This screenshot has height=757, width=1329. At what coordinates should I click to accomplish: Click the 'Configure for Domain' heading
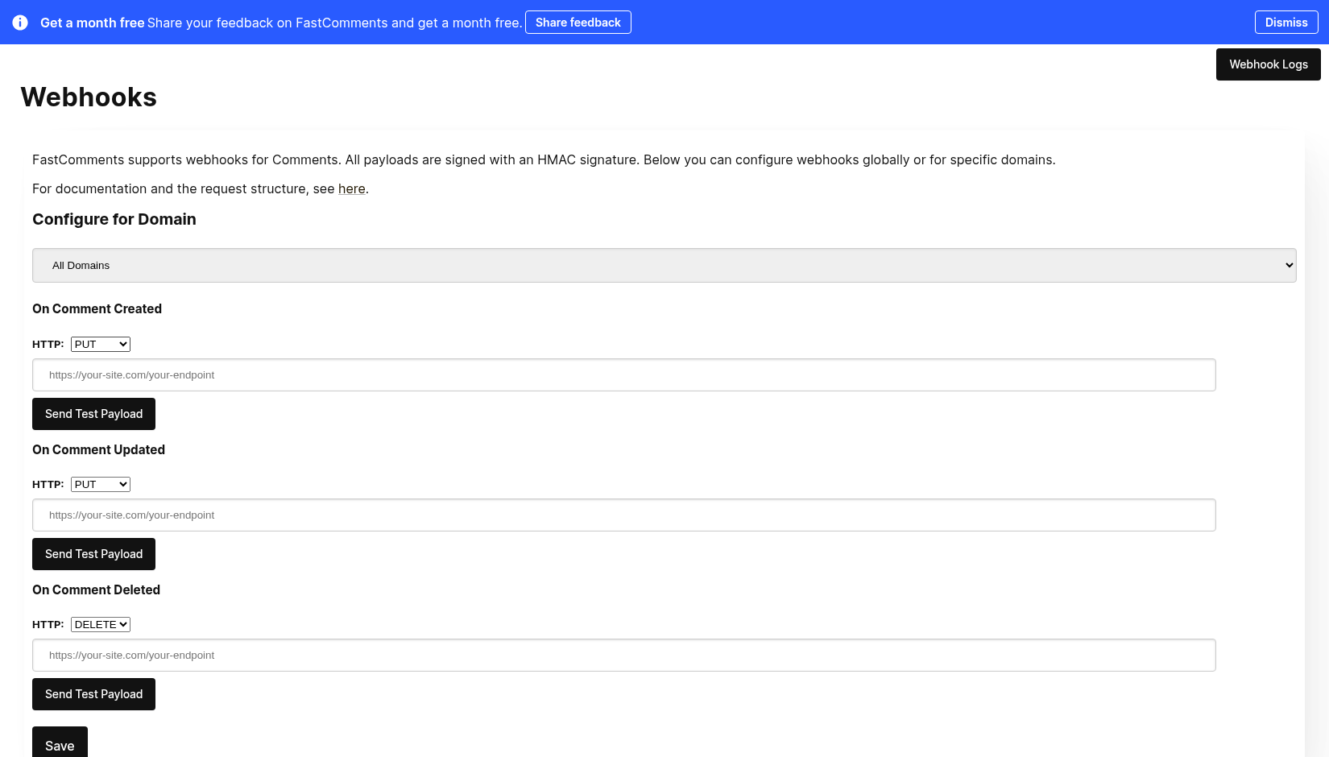click(x=114, y=219)
